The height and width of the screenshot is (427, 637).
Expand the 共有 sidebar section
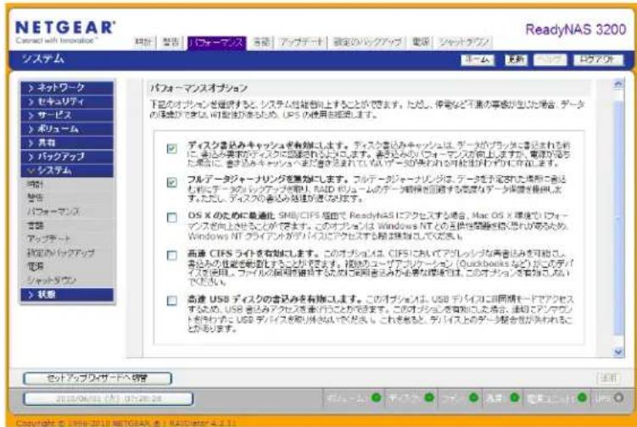point(67,143)
